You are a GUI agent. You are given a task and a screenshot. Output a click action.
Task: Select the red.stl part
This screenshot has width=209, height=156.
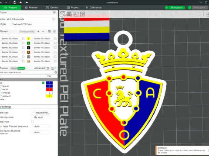[x=5, y=89]
